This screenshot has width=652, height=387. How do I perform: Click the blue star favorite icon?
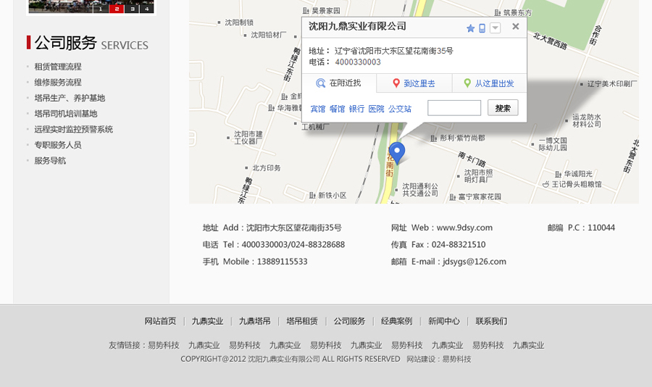[470, 28]
